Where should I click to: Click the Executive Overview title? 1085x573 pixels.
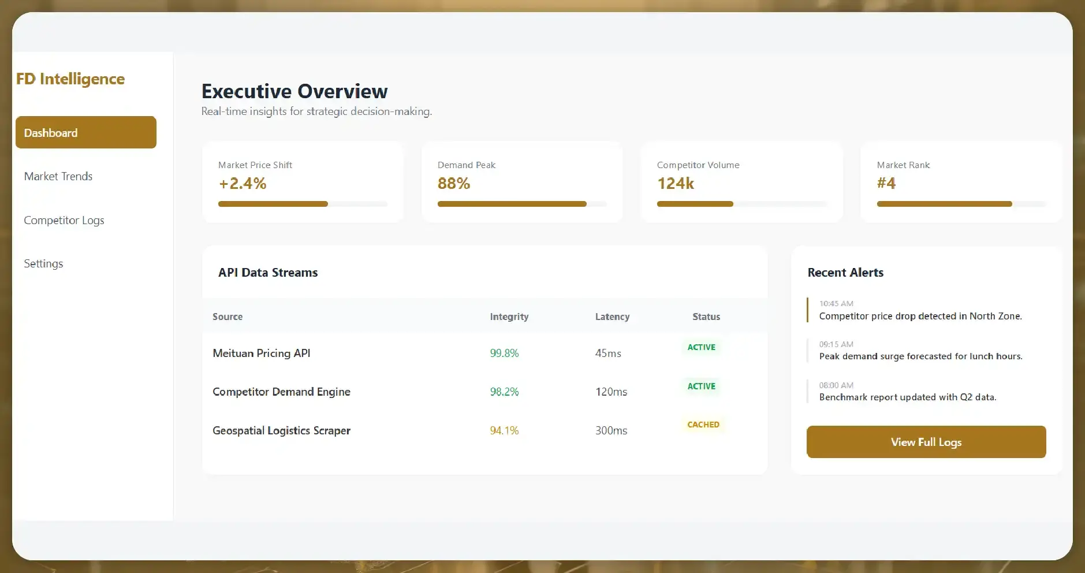pos(294,91)
